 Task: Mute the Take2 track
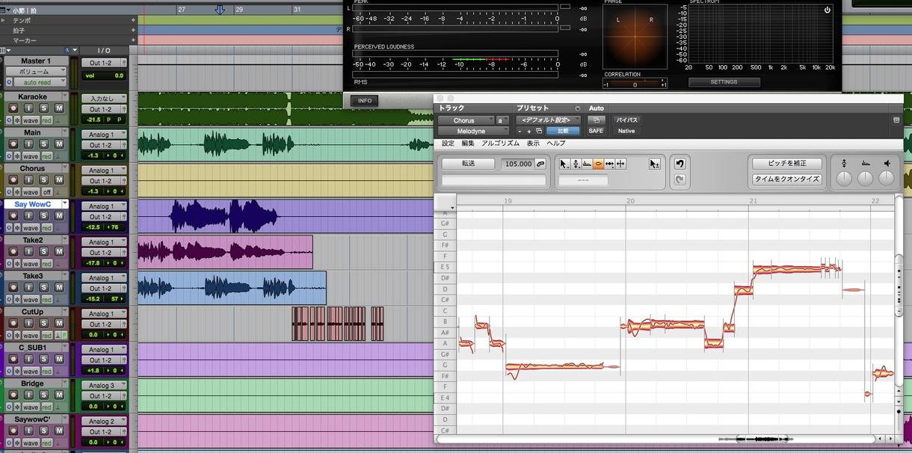tap(59, 252)
